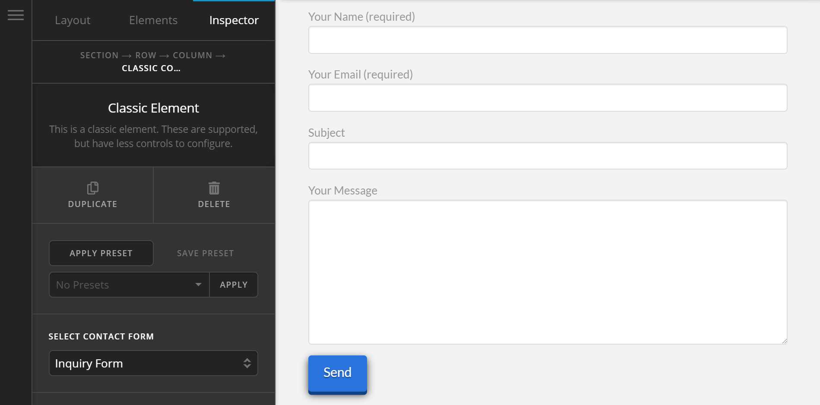Select COLUMN in the breadcrumb path
The image size is (820, 405).
coord(193,55)
